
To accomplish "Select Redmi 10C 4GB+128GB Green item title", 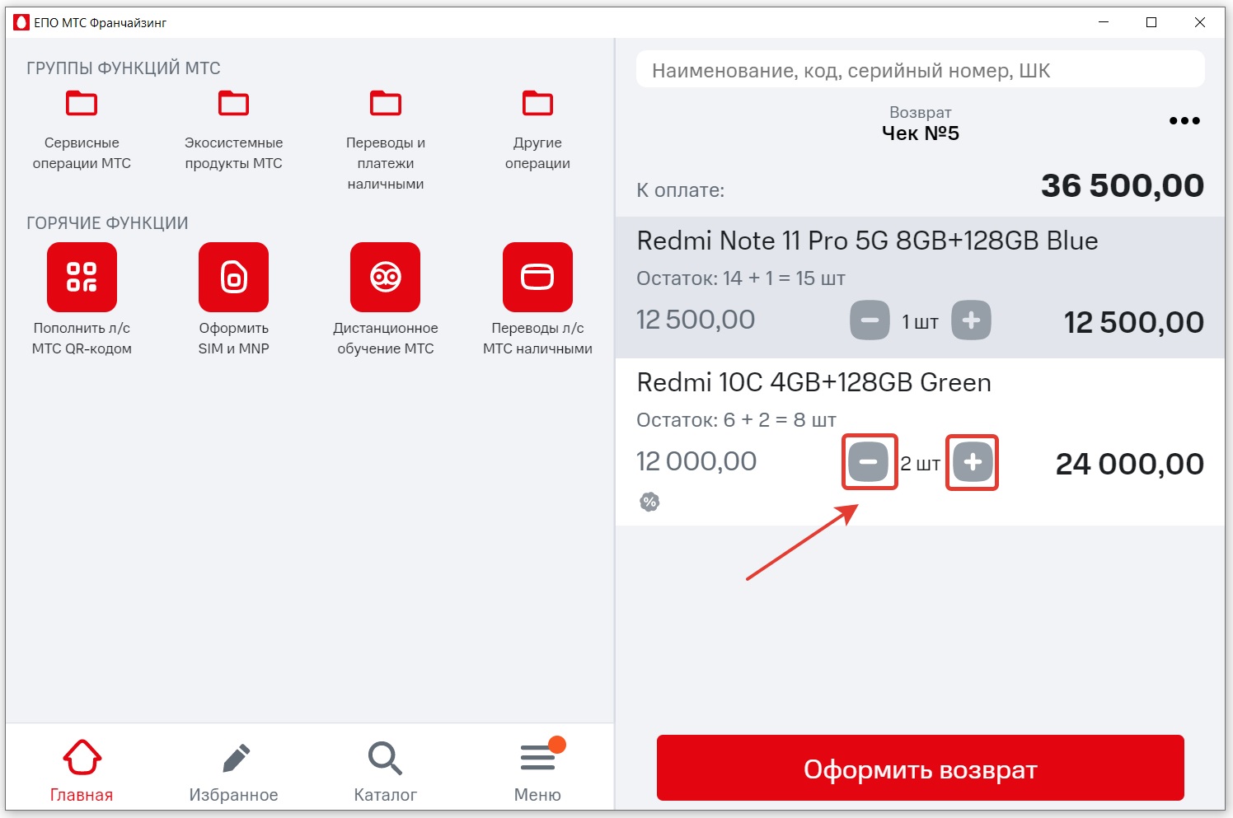I will [x=813, y=382].
